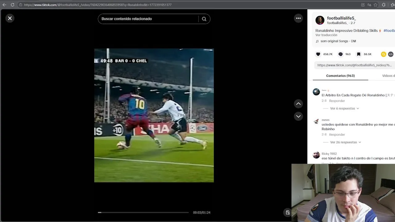Click the site info icon before URL
This screenshot has height=222, width=395.
[x=20, y=5]
